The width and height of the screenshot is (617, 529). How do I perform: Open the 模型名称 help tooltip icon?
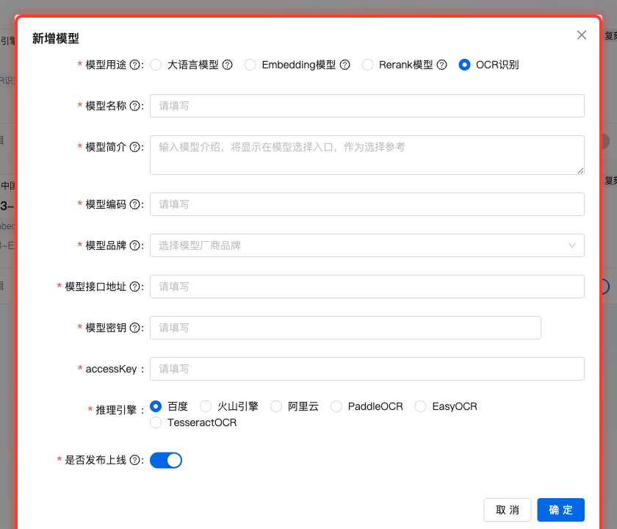pyautogui.click(x=135, y=105)
